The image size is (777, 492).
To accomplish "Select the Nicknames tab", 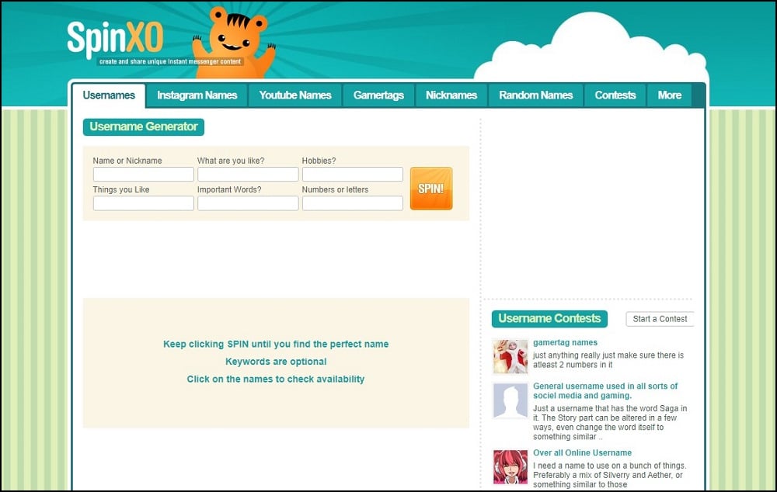I will (451, 95).
